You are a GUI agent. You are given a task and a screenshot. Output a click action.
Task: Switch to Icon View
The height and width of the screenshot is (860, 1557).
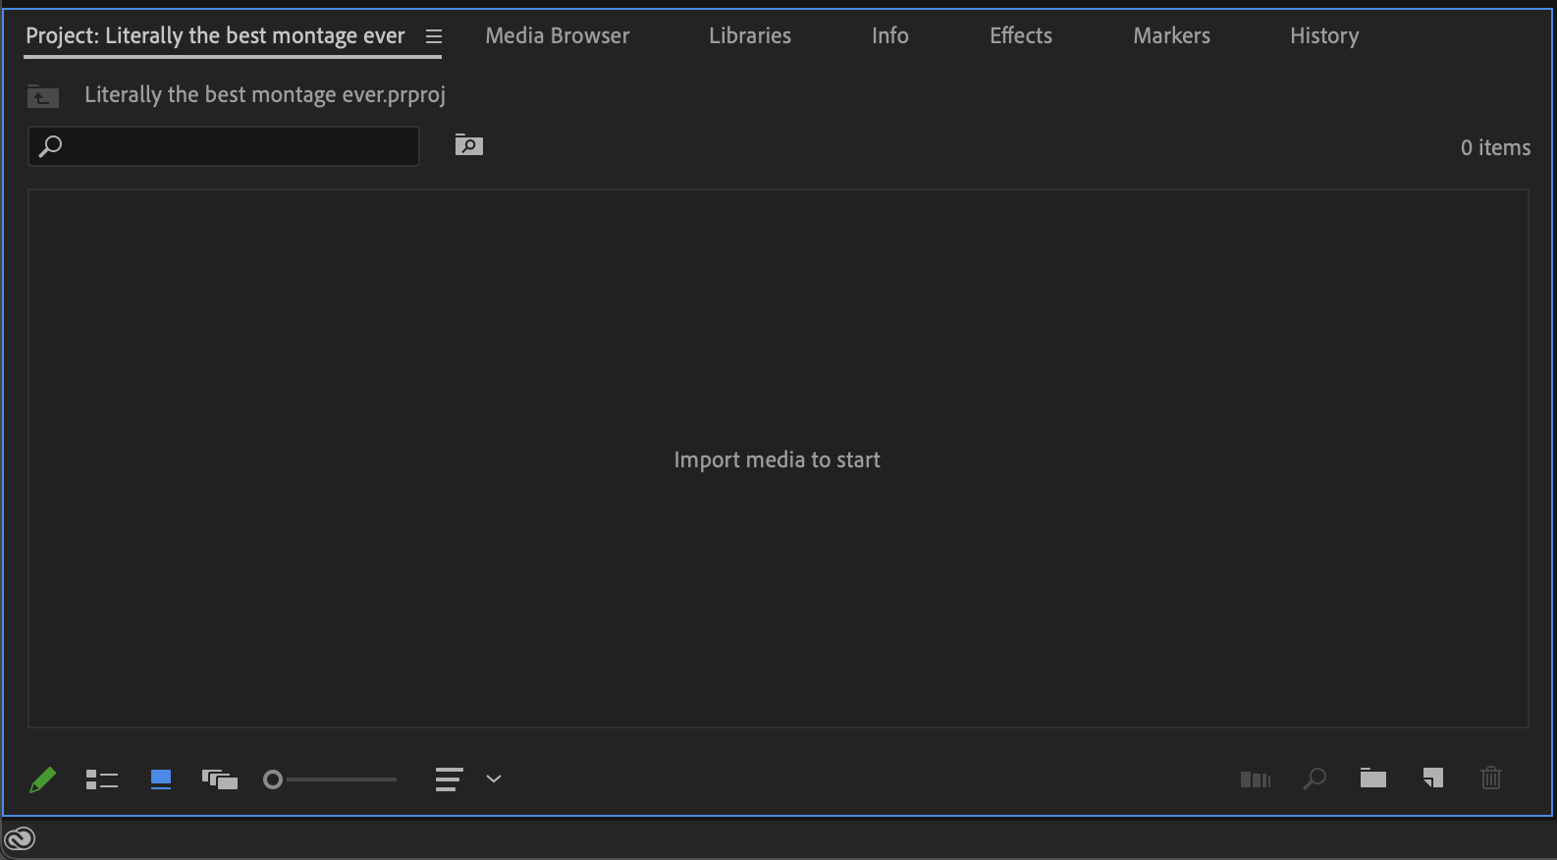(x=161, y=779)
